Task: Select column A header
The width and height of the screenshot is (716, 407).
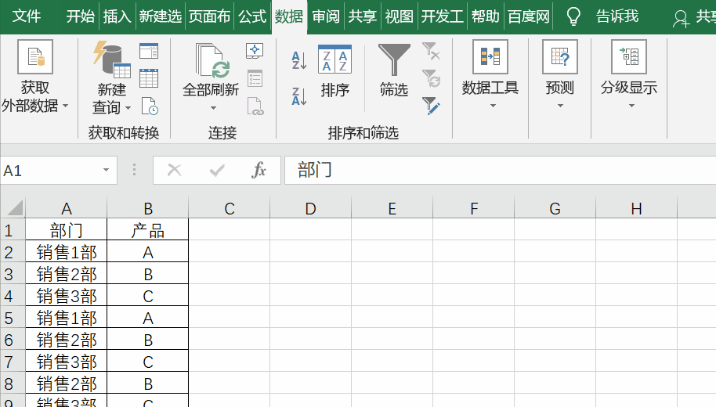Action: click(67, 208)
